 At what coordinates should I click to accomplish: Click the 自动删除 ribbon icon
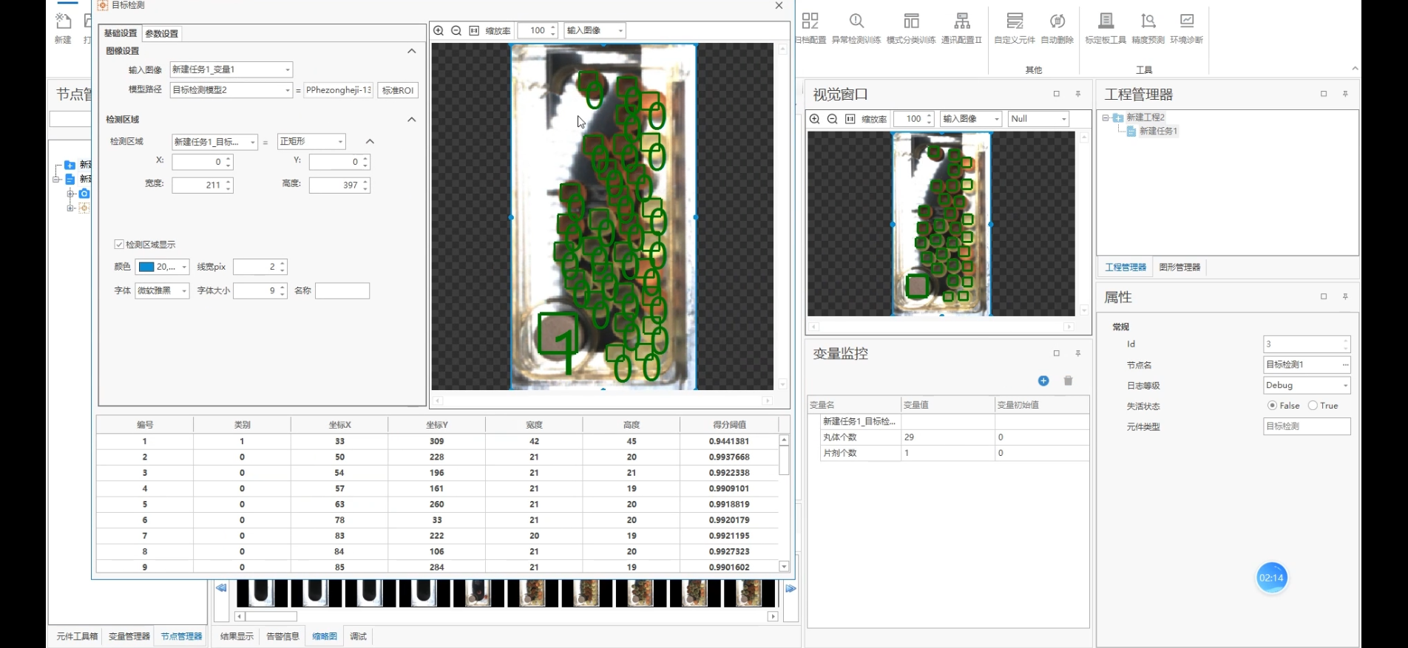pyautogui.click(x=1057, y=28)
